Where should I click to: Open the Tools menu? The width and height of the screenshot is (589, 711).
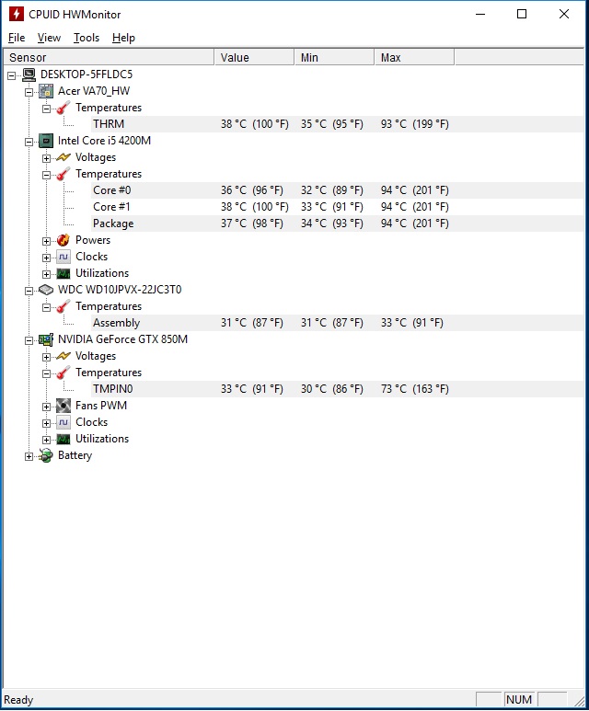click(87, 38)
